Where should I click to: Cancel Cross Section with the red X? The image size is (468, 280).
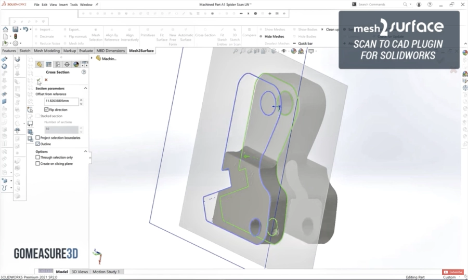[x=46, y=80]
